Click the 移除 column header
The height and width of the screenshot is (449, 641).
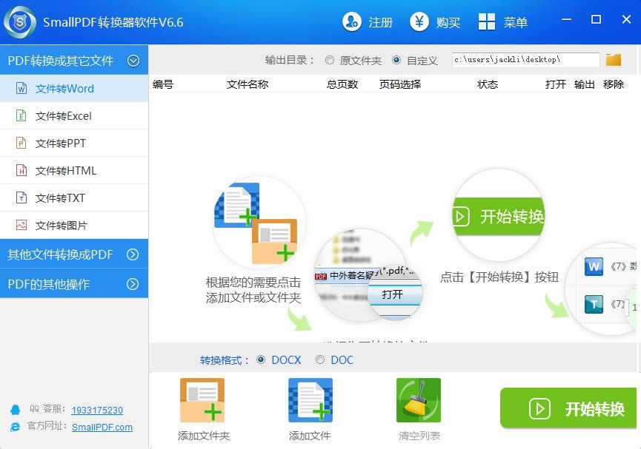(613, 84)
